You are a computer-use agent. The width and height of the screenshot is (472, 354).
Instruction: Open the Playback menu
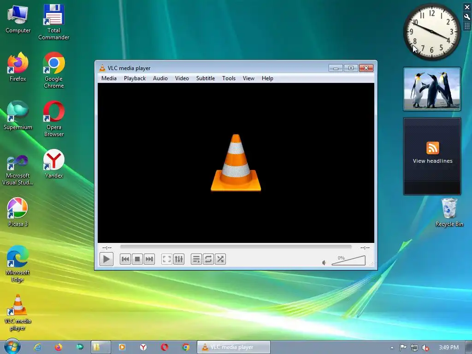pyautogui.click(x=135, y=78)
